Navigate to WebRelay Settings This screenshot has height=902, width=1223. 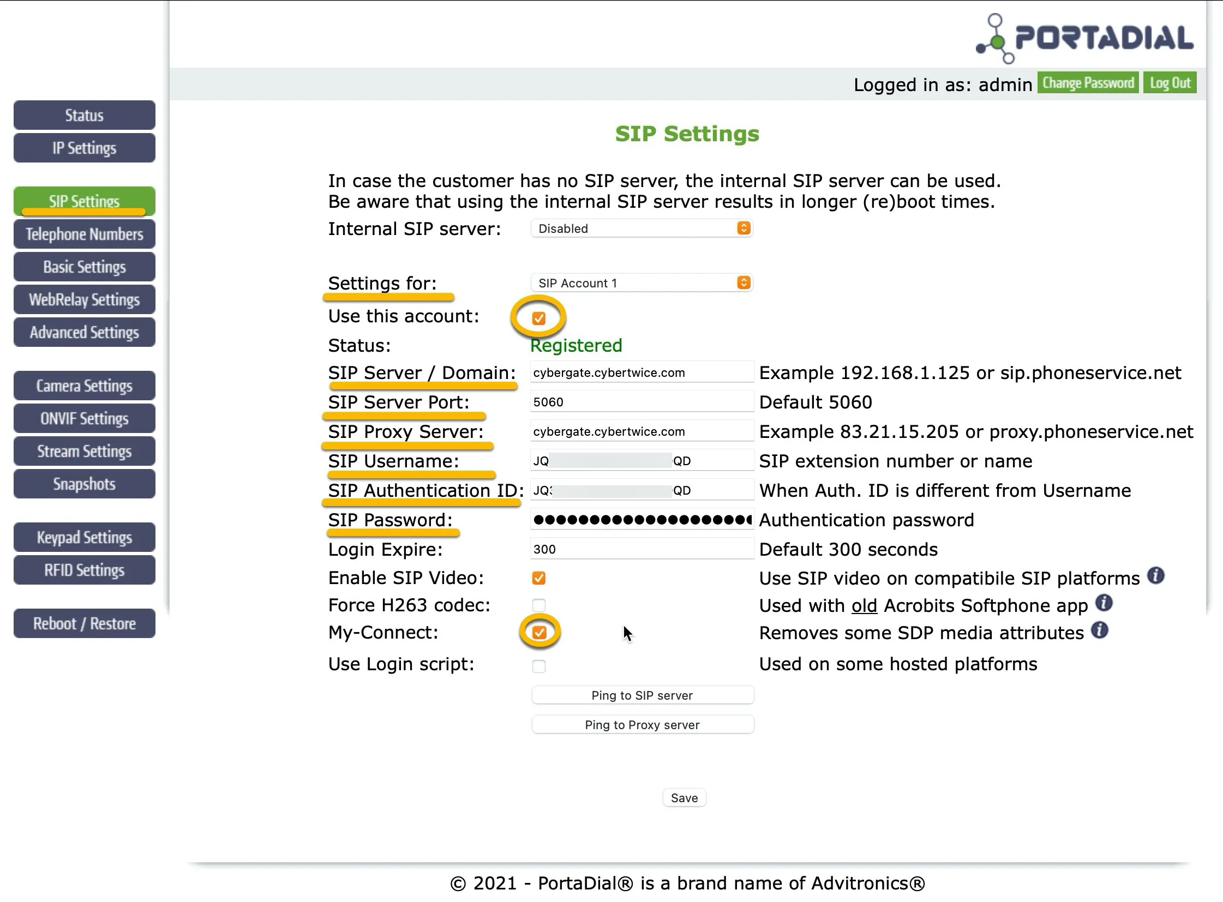coord(85,300)
